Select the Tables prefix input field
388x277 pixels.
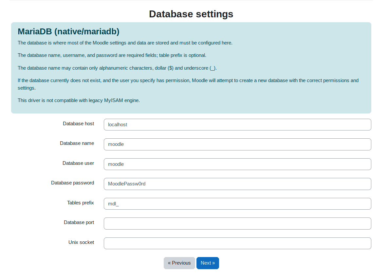[x=237, y=204]
